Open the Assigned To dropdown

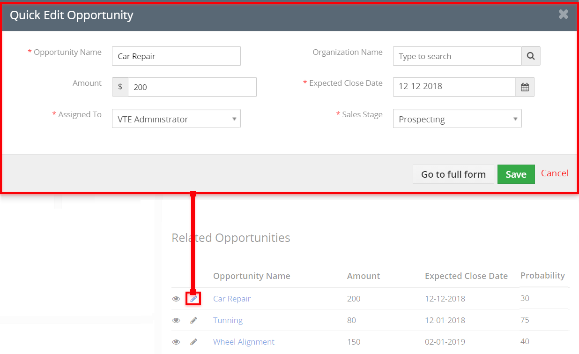(176, 119)
